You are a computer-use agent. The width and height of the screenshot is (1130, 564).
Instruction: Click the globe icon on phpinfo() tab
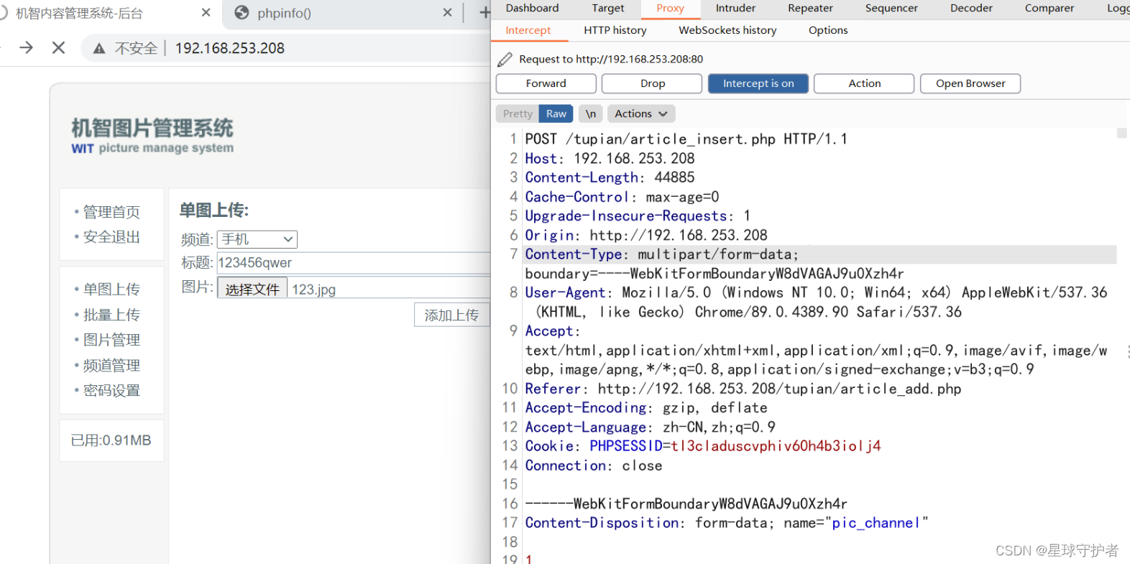242,13
